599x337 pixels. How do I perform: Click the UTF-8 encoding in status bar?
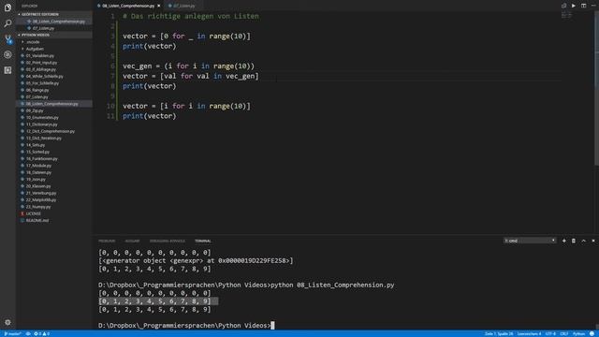(x=550, y=333)
